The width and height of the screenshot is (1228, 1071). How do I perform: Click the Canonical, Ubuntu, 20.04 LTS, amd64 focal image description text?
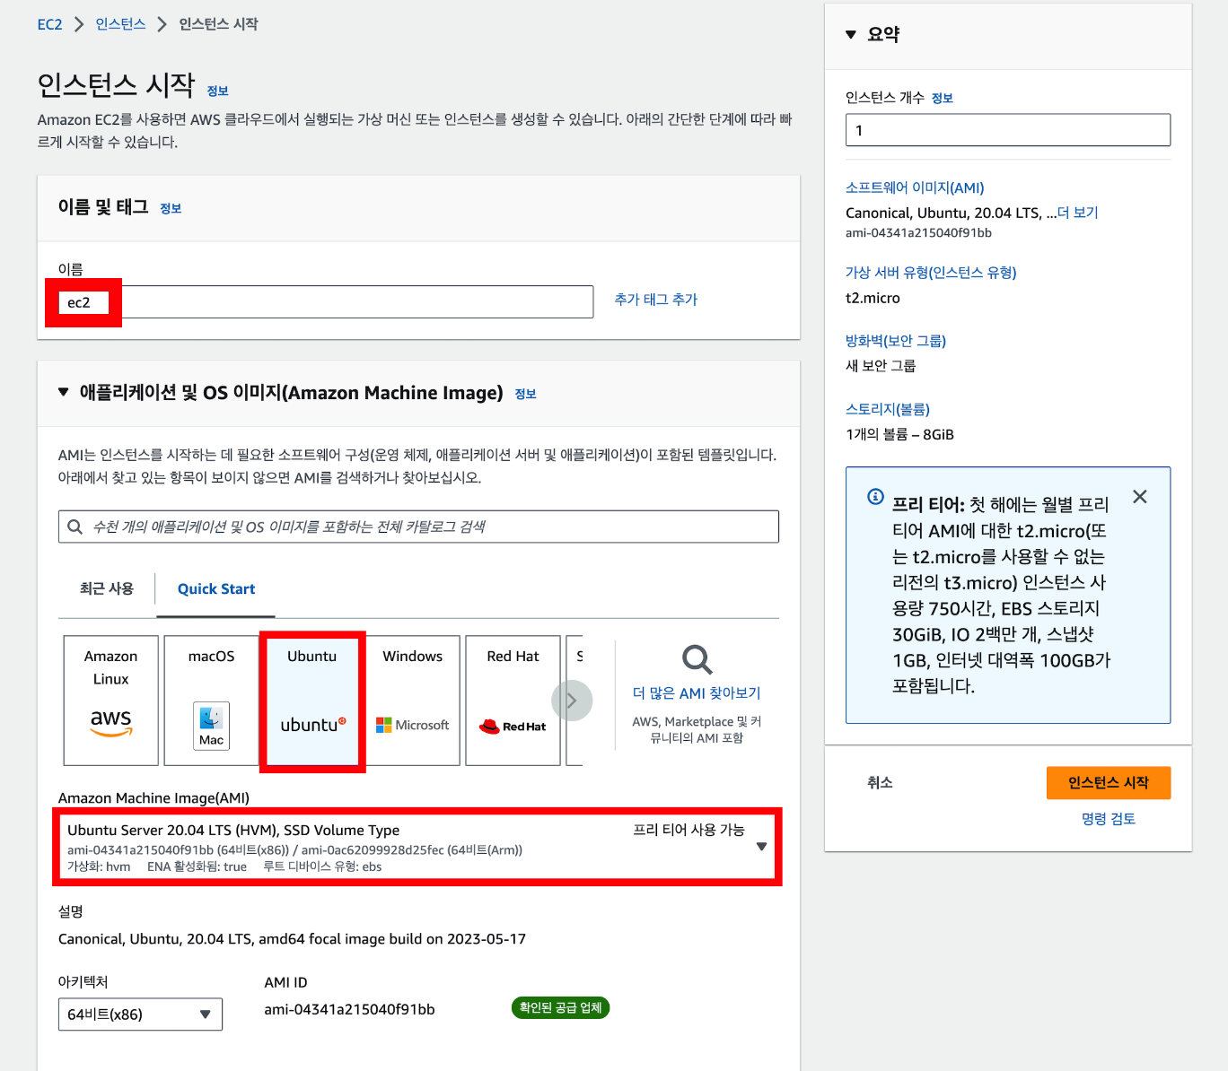coord(292,939)
